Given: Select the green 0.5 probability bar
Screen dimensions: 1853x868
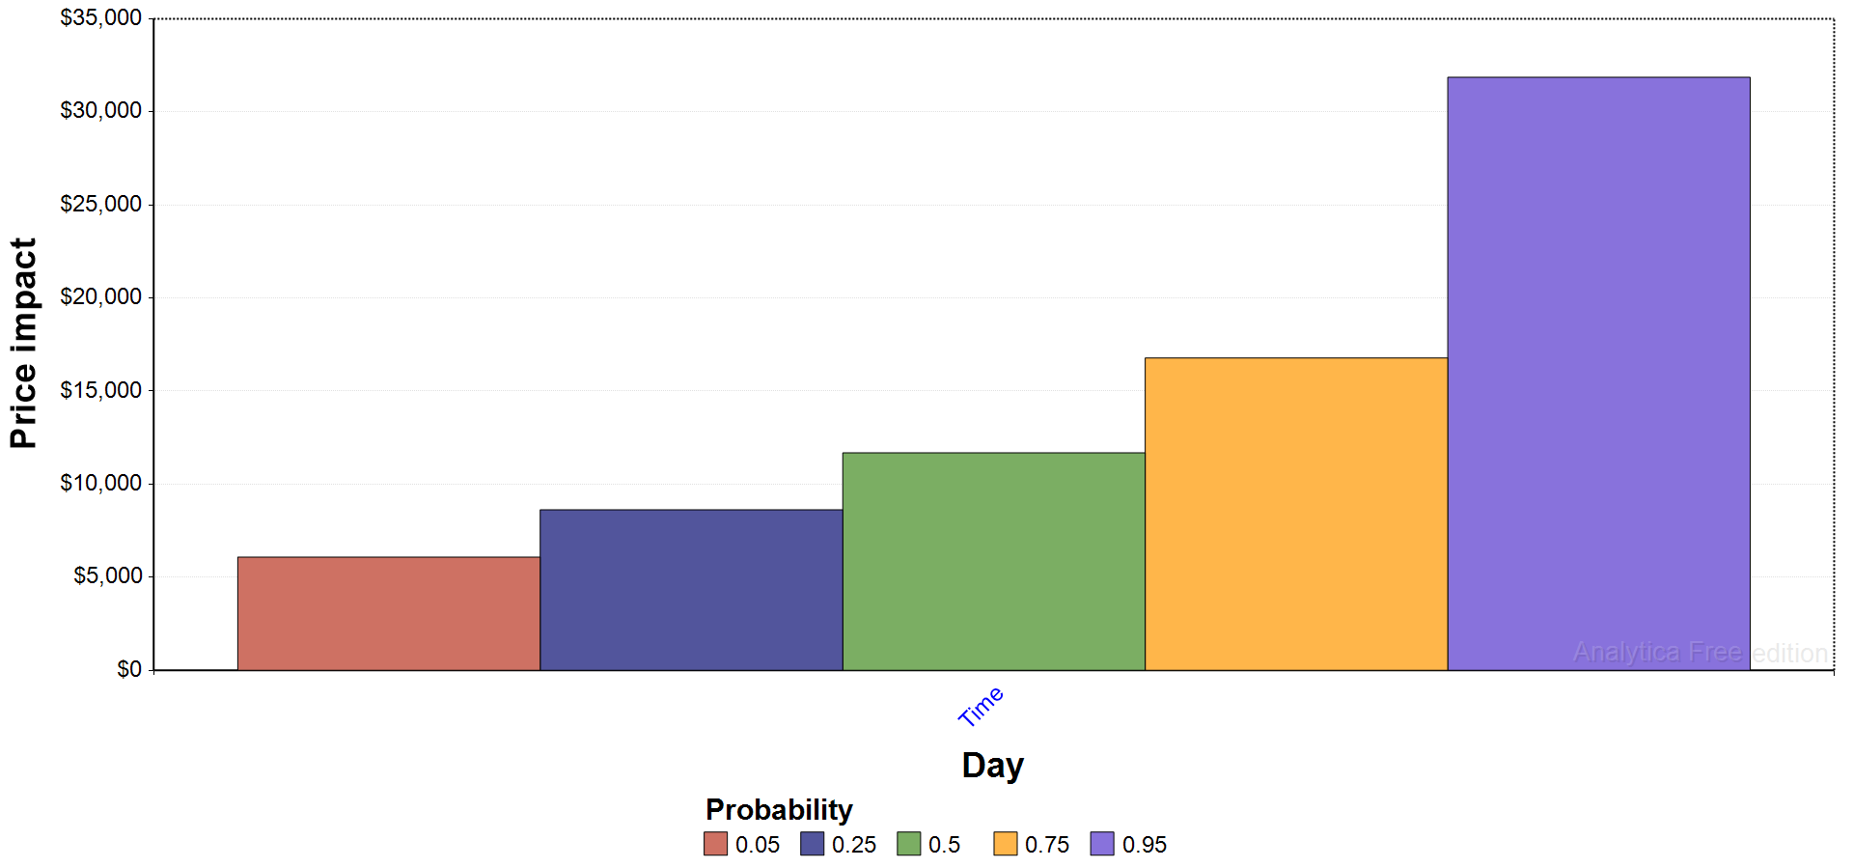Looking at the screenshot, I should (994, 561).
